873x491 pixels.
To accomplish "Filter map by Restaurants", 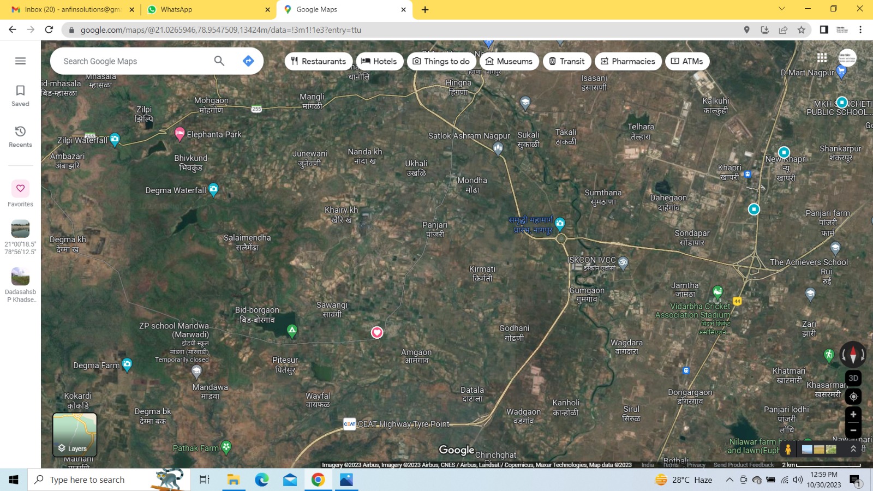I will tap(318, 61).
